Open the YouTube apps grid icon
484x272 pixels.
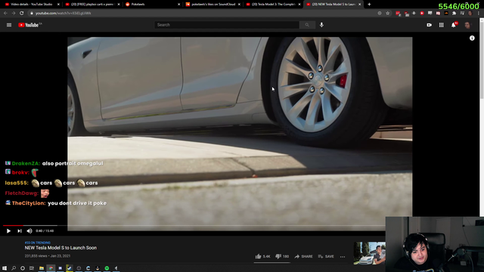[442, 25]
